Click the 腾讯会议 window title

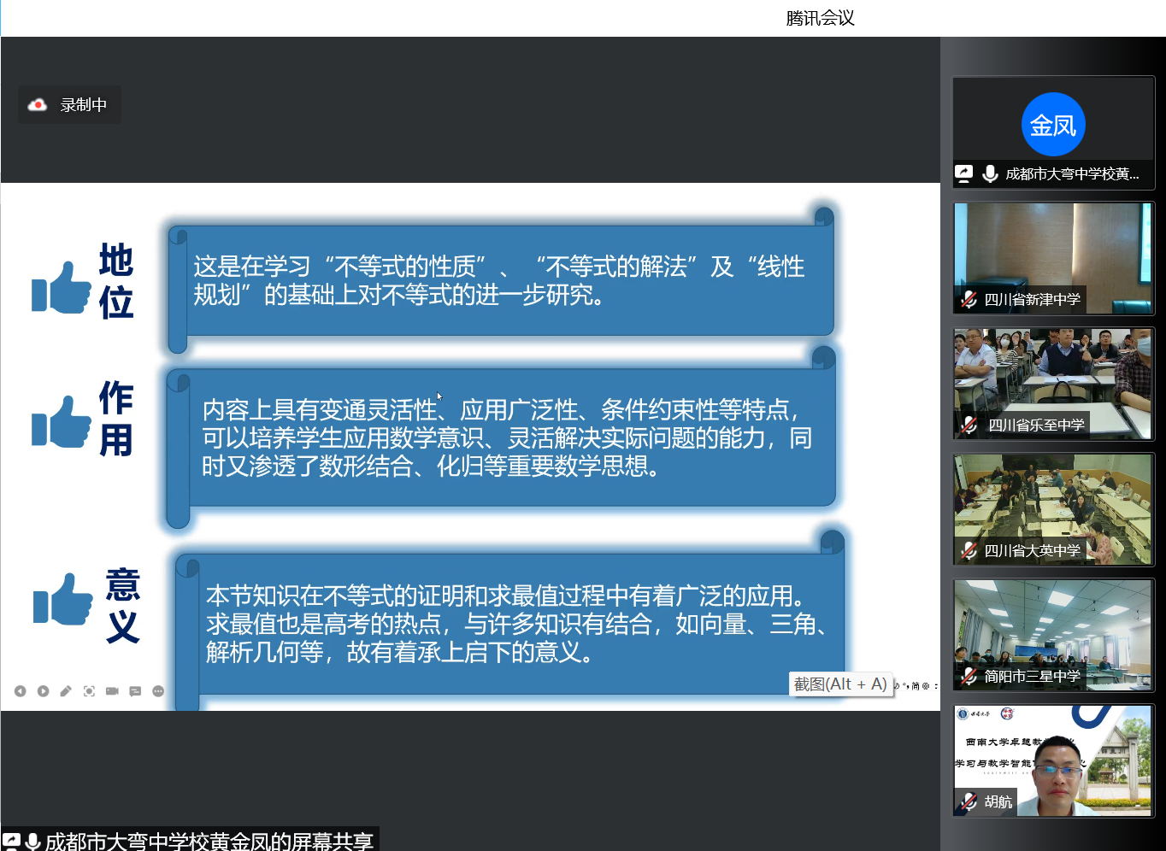[x=820, y=18]
